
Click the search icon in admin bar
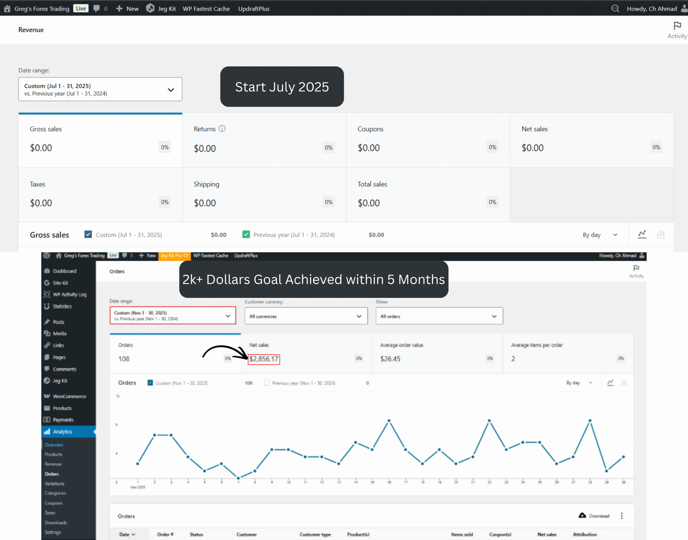tap(615, 9)
